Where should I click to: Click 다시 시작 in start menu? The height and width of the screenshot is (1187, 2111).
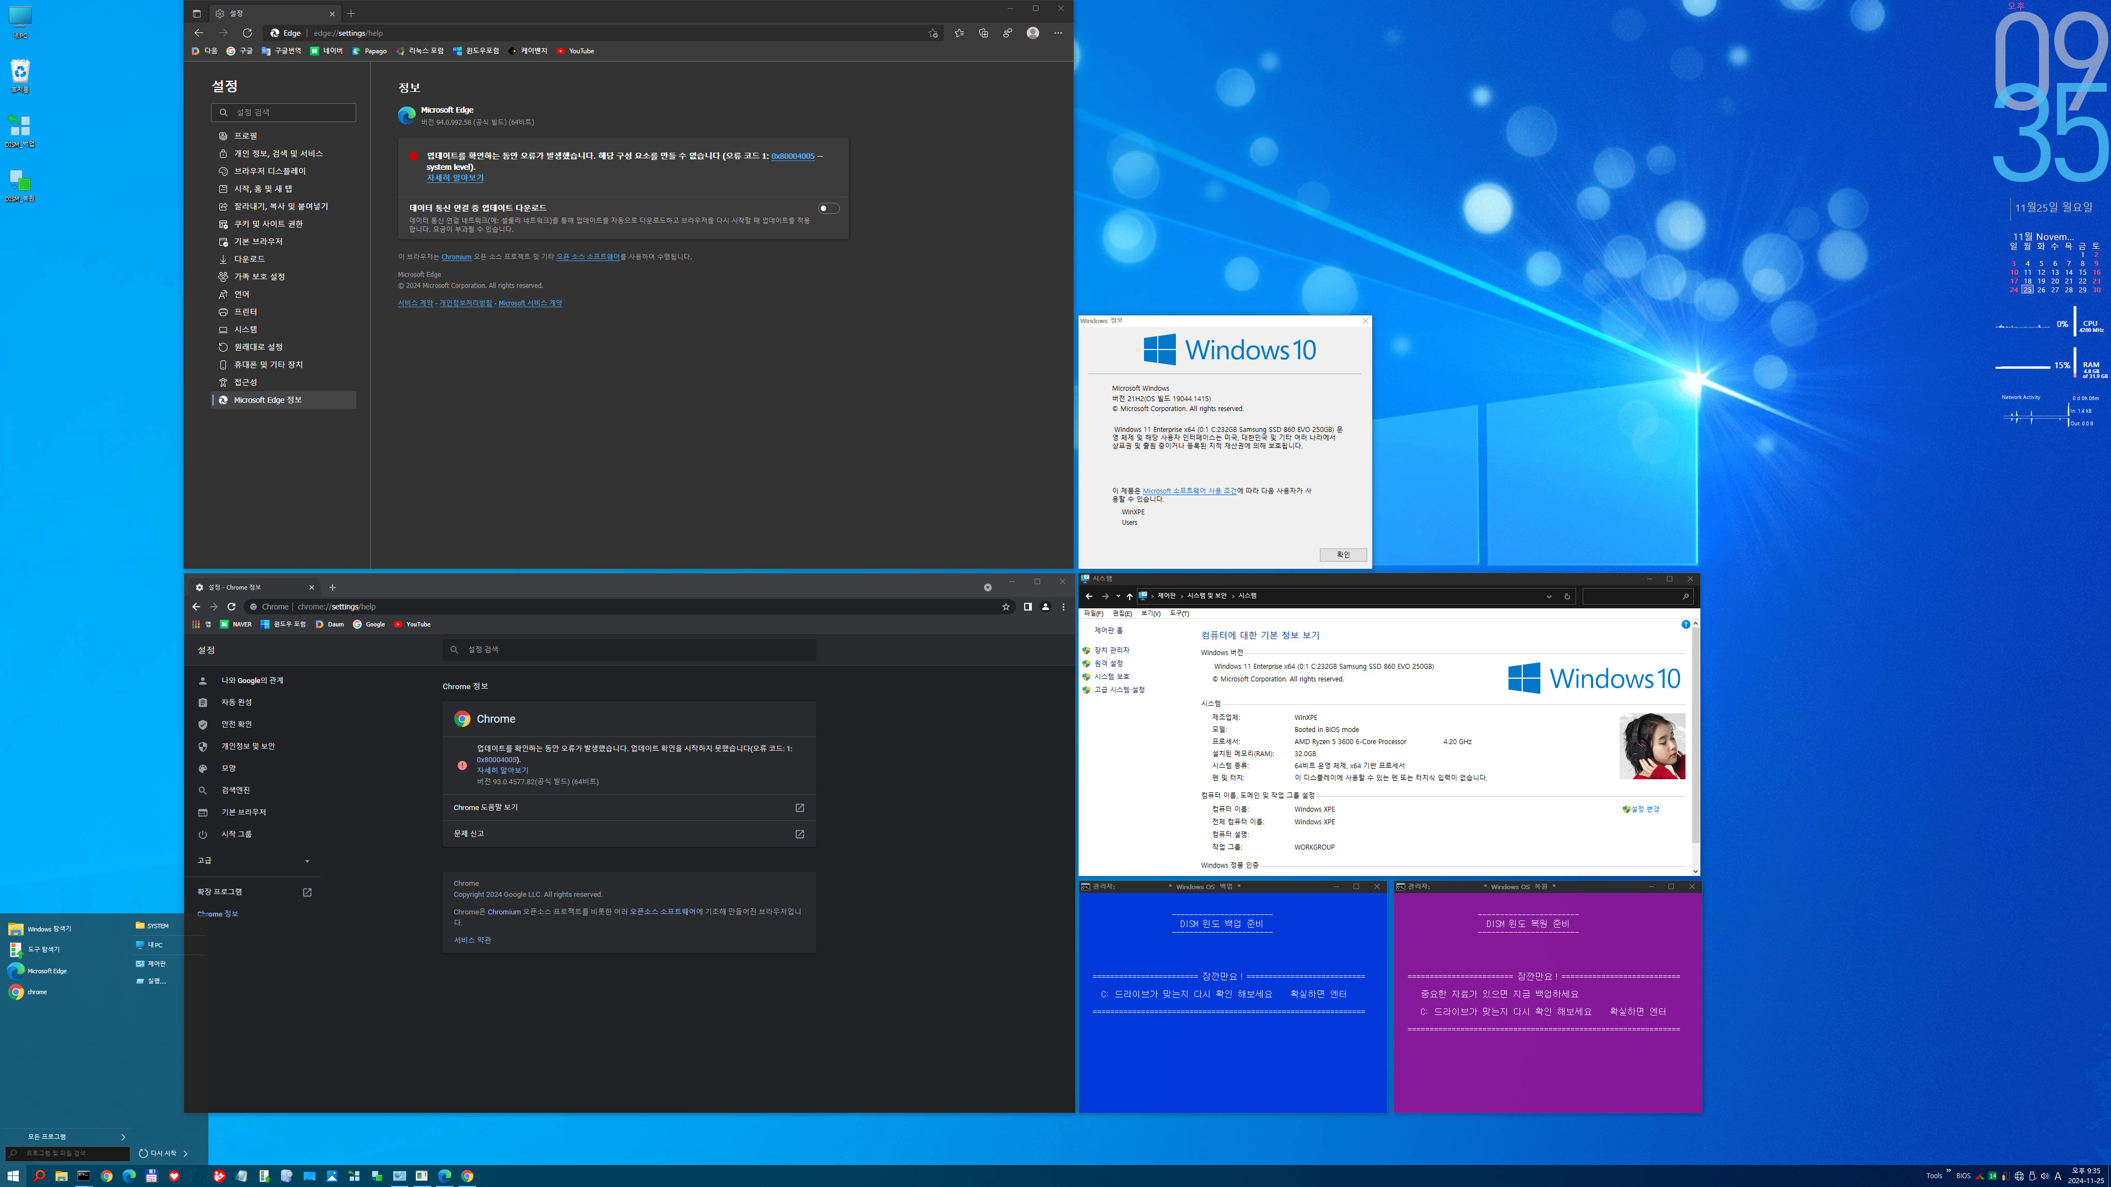click(x=158, y=1153)
